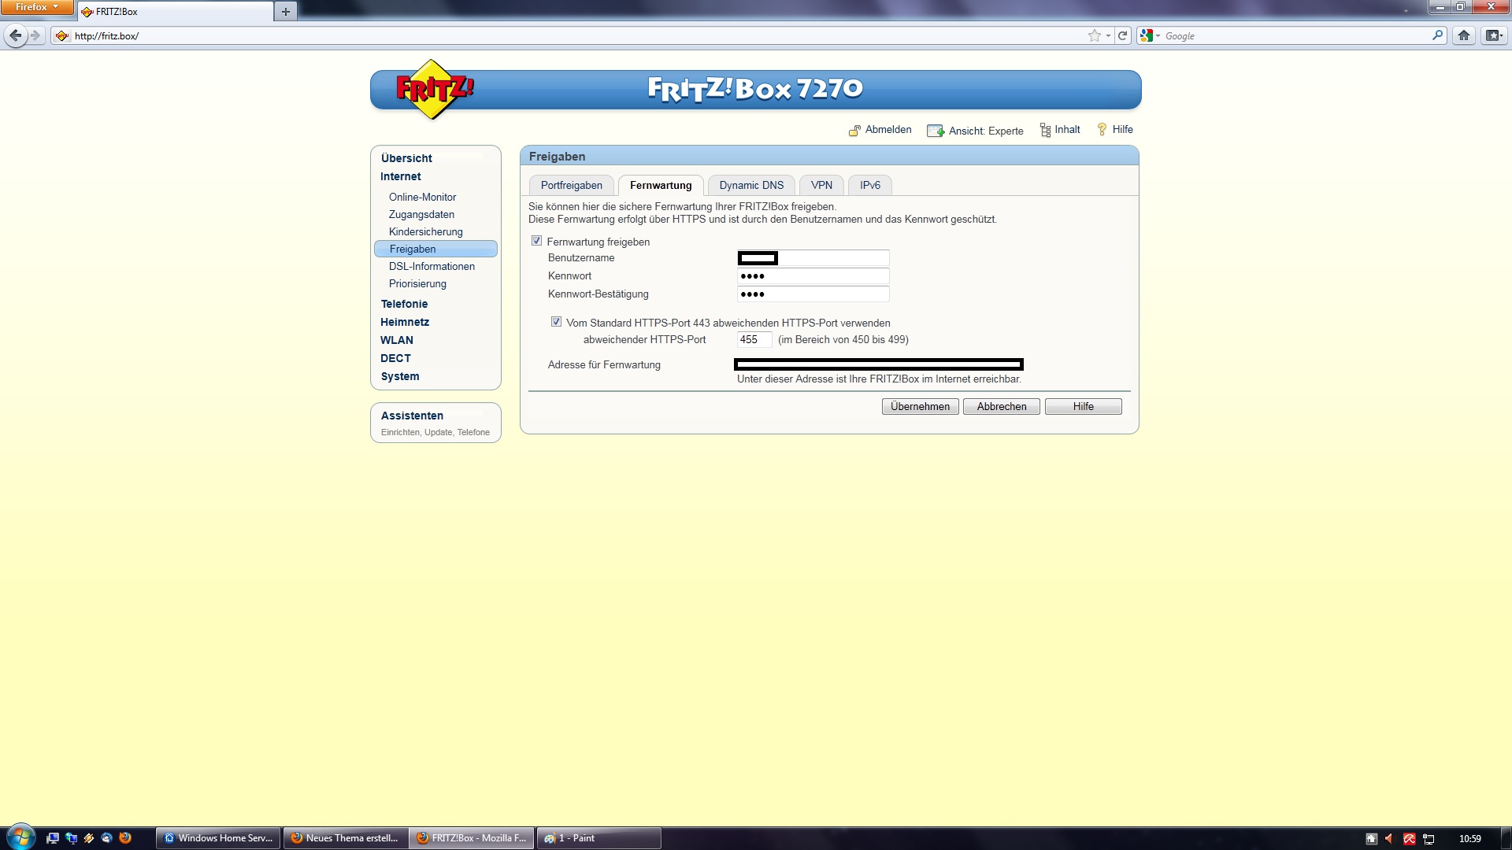Image resolution: width=1512 pixels, height=850 pixels.
Task: Click the search magnifier in Google box
Action: (1437, 35)
